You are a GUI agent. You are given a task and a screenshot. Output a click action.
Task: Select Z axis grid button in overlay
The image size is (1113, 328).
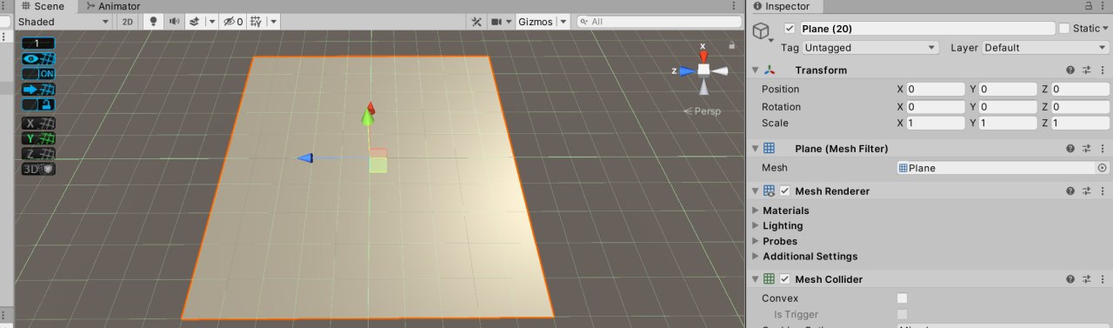click(x=38, y=154)
